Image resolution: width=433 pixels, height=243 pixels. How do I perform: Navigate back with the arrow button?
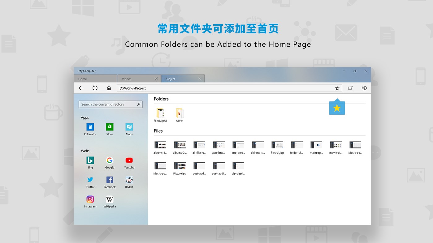[x=81, y=88]
